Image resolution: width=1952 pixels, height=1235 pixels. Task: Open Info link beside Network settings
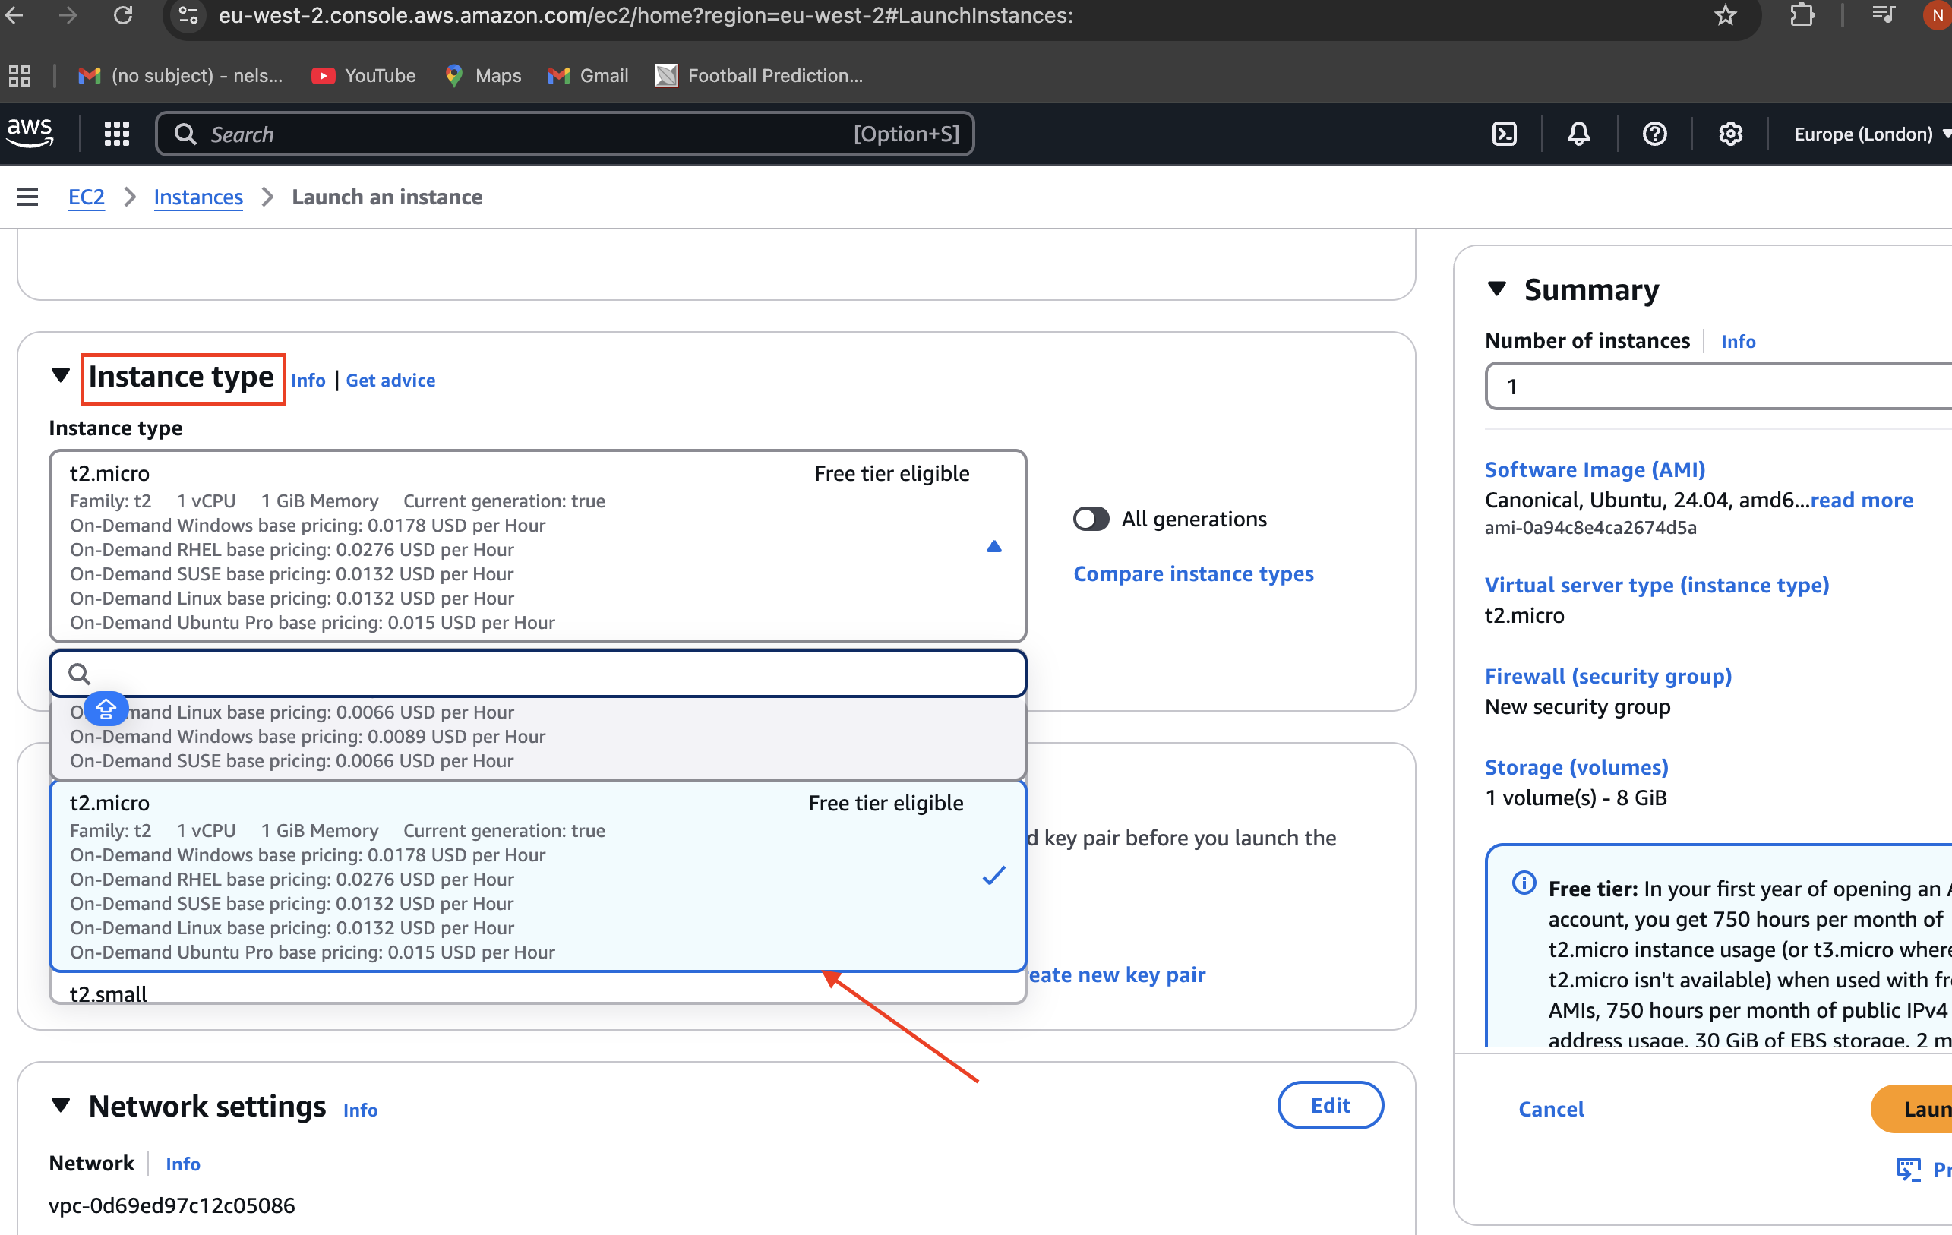pyautogui.click(x=360, y=1110)
